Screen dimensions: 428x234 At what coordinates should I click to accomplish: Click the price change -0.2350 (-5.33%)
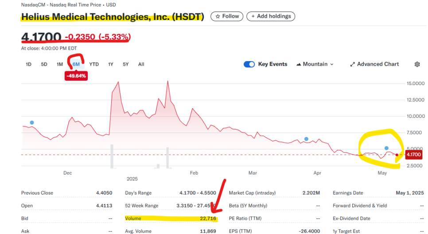pos(98,37)
